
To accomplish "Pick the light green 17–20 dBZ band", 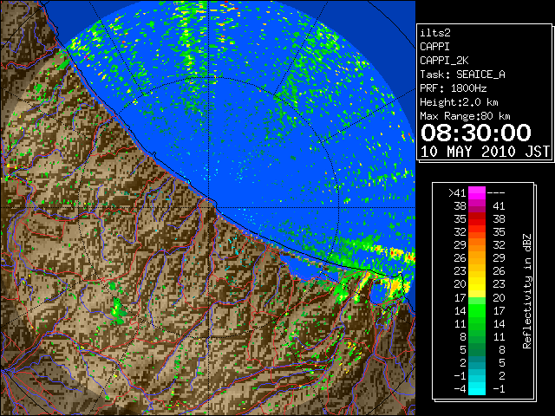I will coord(477,297).
